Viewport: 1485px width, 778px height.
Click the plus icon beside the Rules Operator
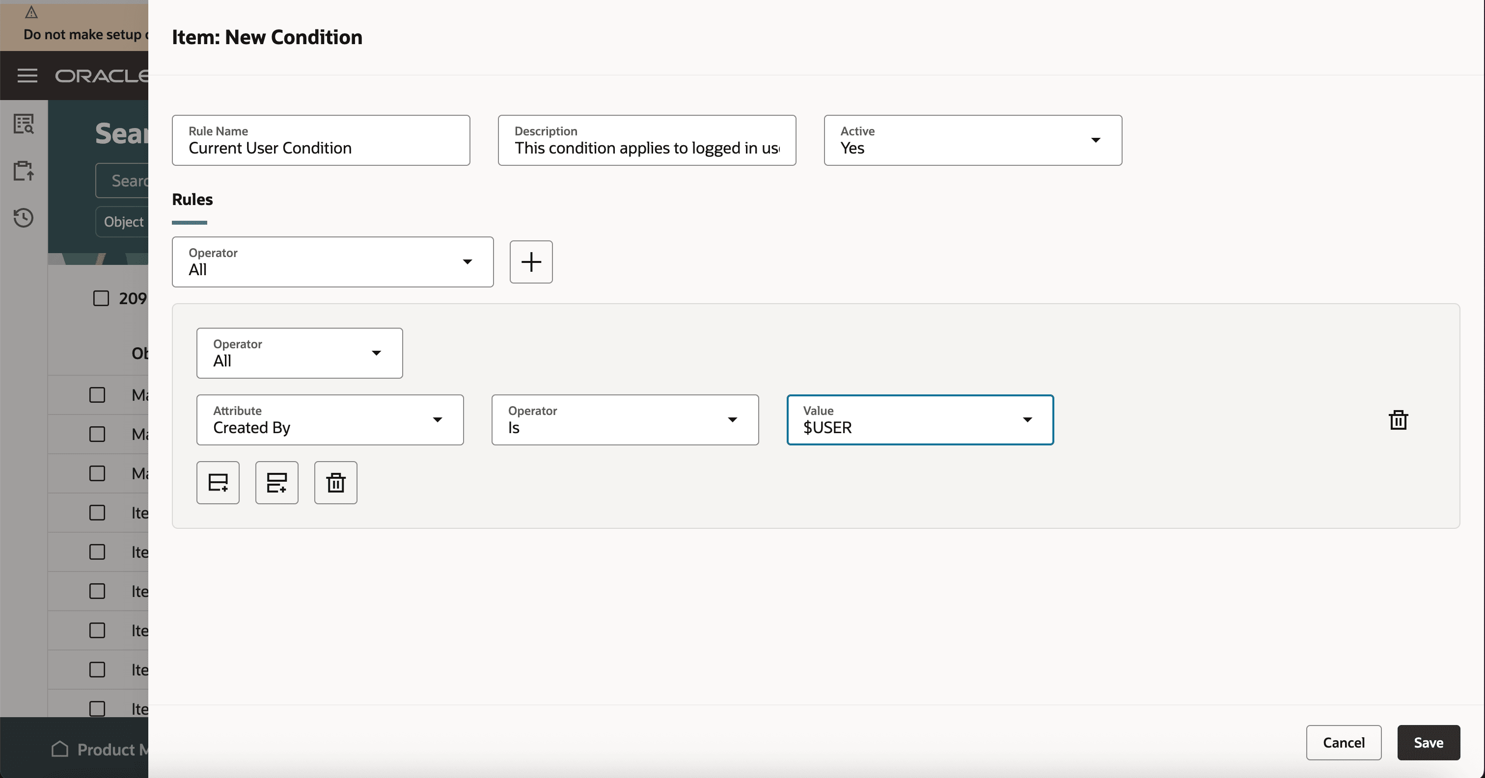click(x=531, y=262)
